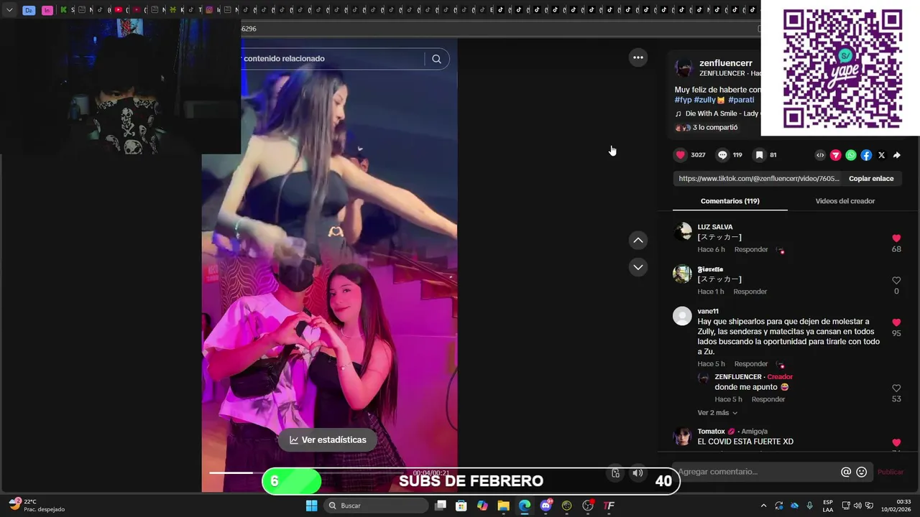Reply to vane11's comment
Viewport: 920px width, 517px height.
click(x=751, y=364)
